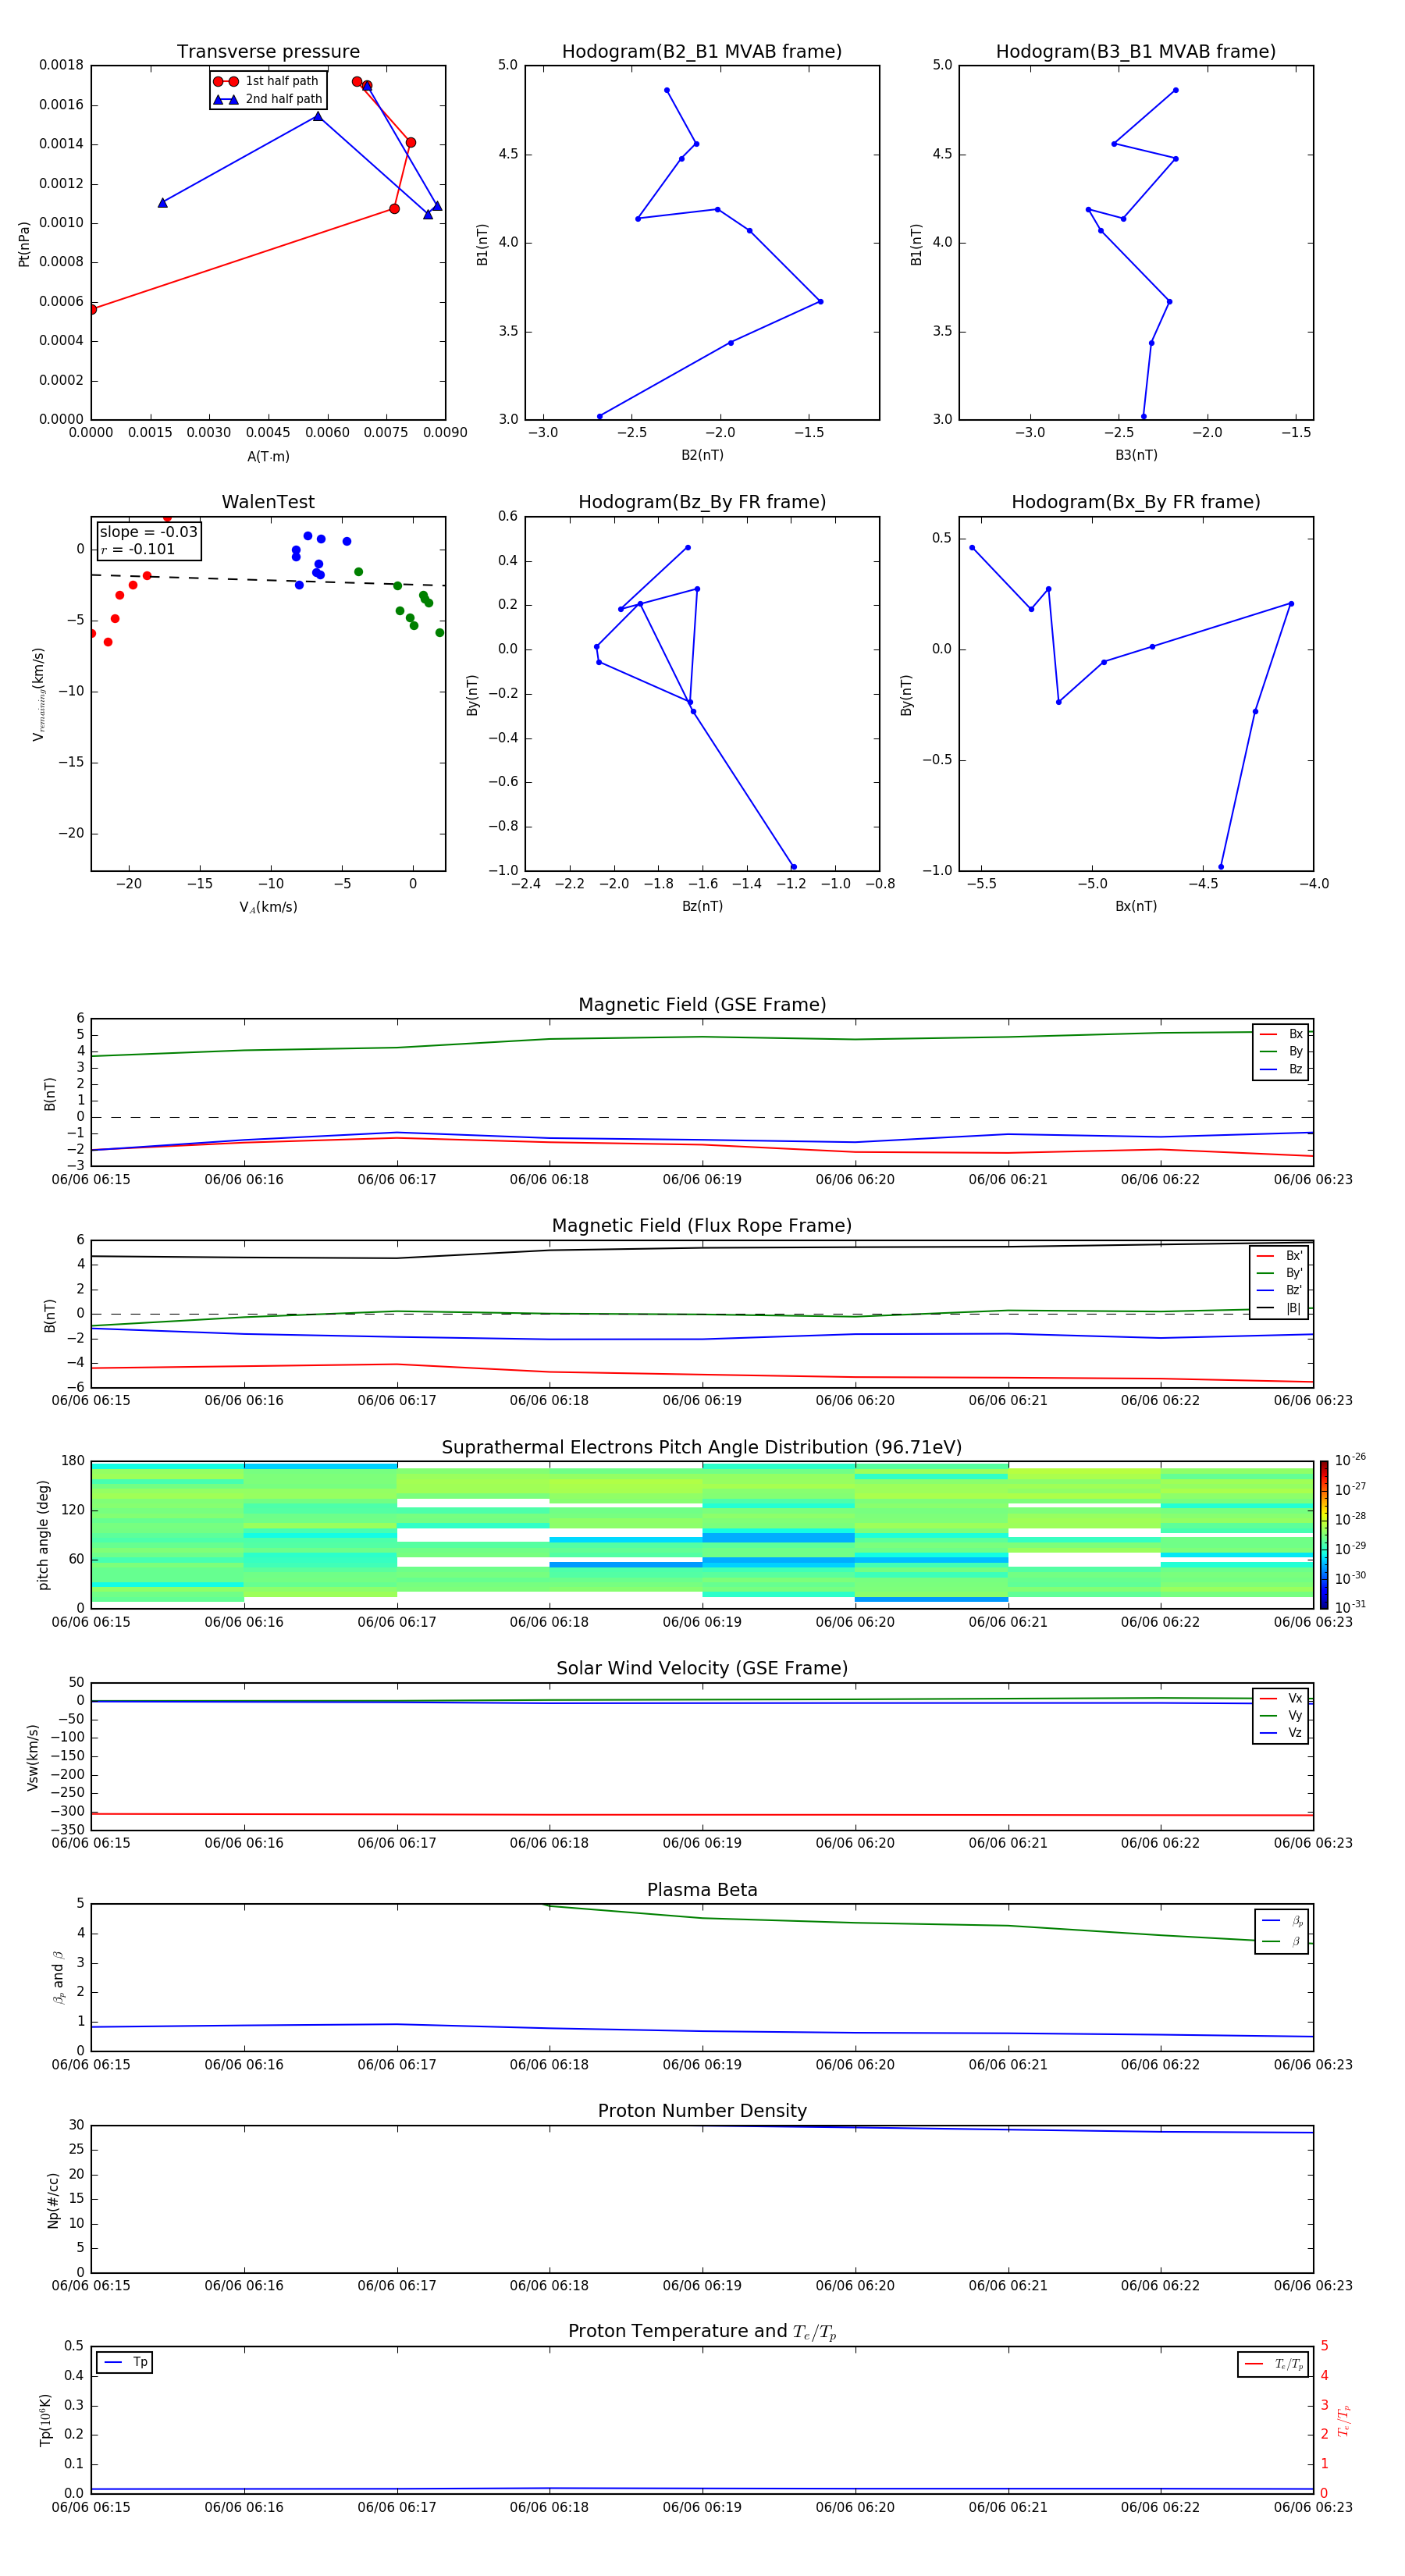Click the 'Tp(10^6K)' y-axis label
The image size is (1405, 2576).
click(x=45, y=2420)
